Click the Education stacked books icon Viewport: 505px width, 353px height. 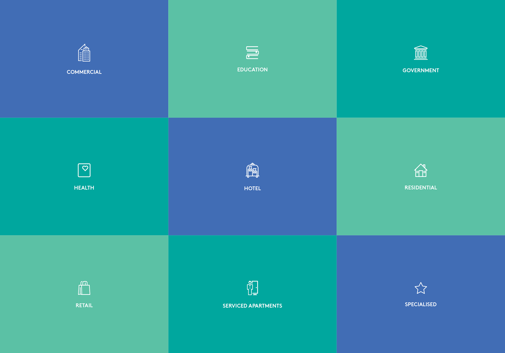[x=252, y=53]
